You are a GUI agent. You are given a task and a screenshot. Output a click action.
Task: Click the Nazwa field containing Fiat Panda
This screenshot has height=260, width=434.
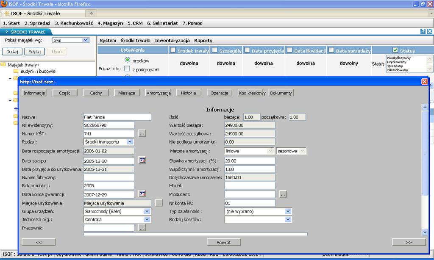[x=117, y=117]
